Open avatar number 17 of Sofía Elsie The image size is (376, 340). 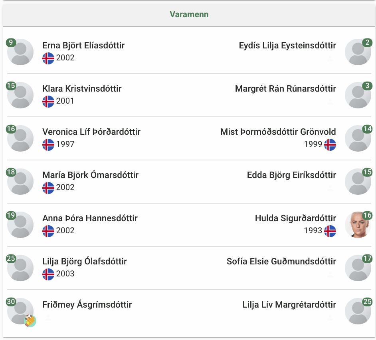pos(358,268)
